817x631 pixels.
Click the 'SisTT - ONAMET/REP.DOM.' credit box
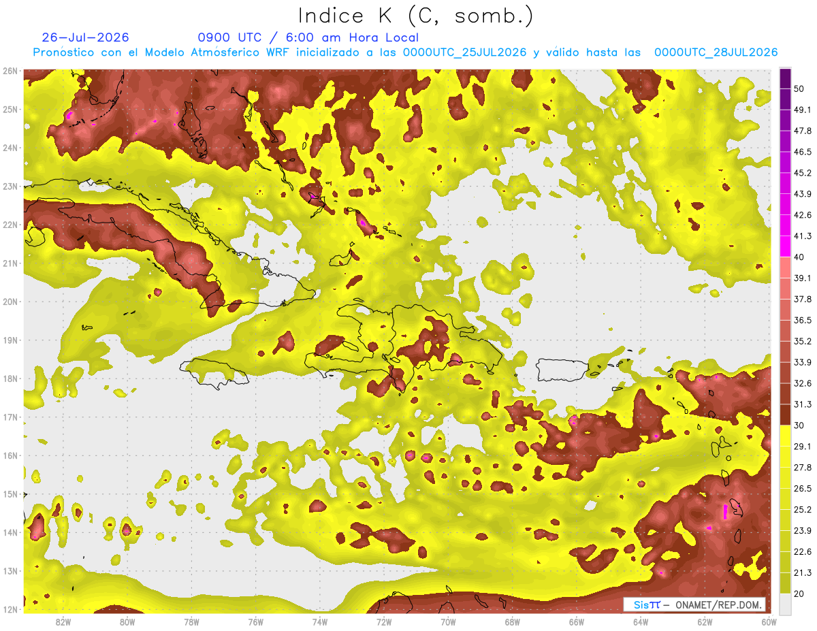[694, 604]
